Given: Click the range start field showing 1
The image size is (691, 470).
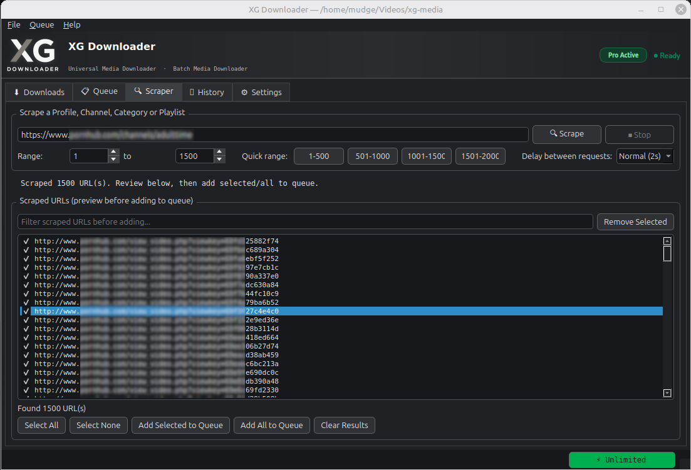Looking at the screenshot, I should pyautogui.click(x=88, y=156).
